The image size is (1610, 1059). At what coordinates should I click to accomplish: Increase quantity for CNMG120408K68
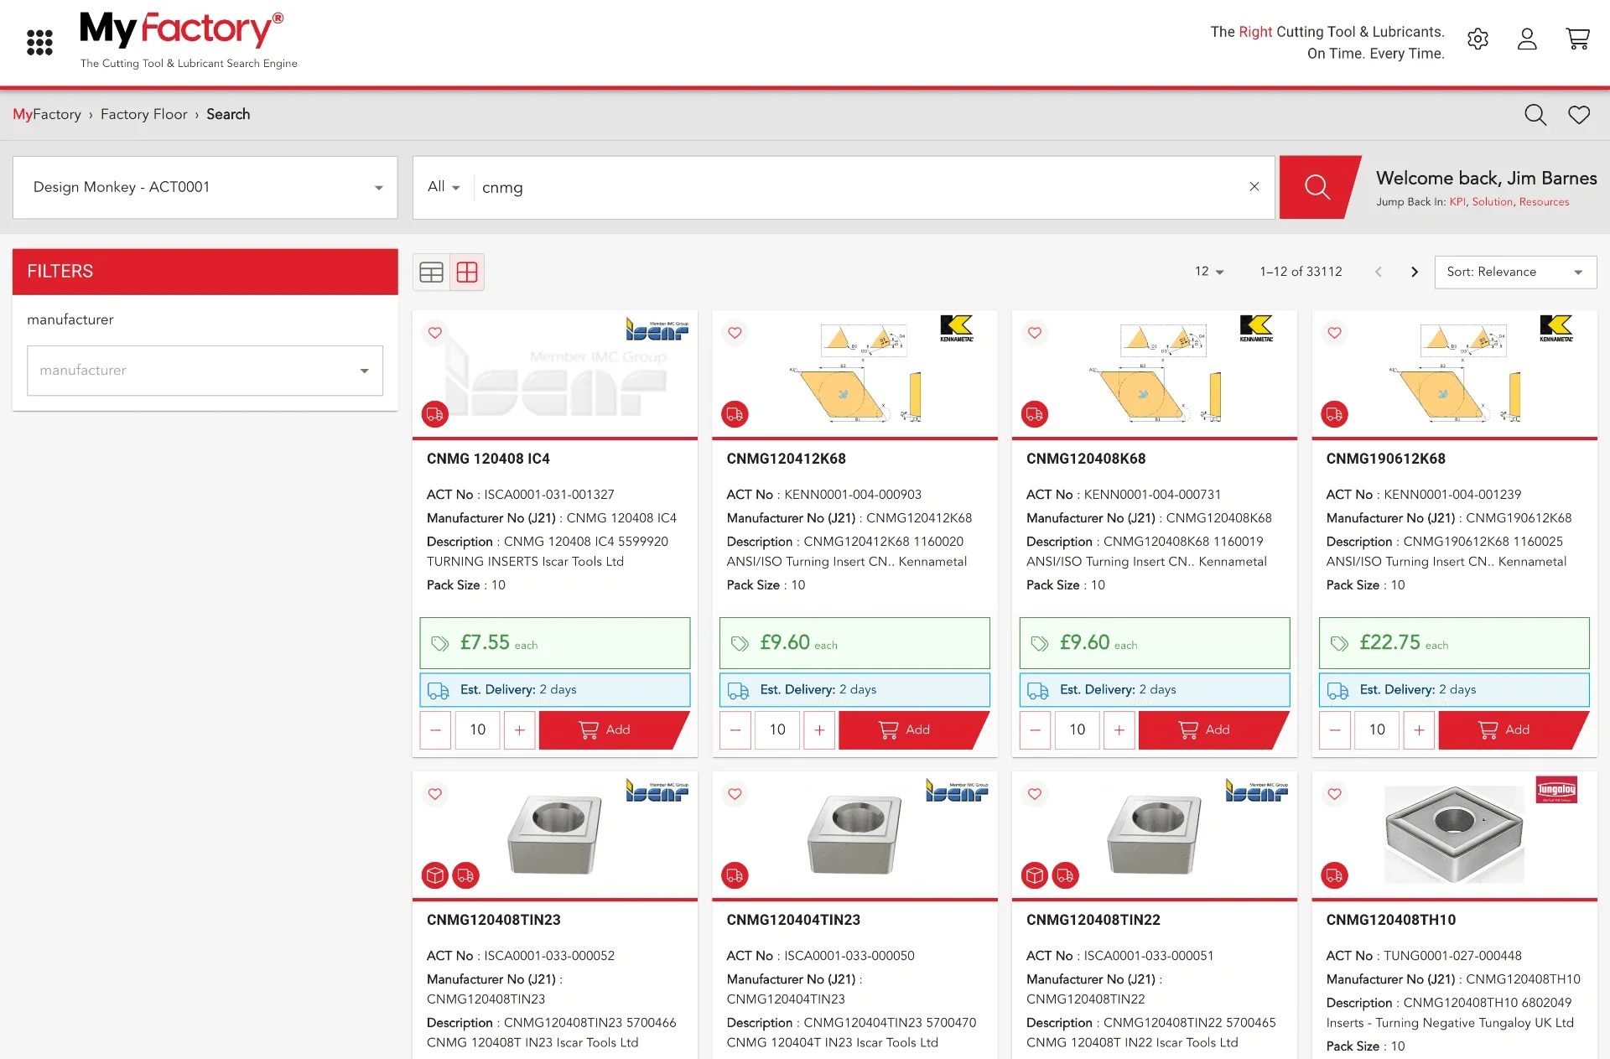click(x=1119, y=729)
